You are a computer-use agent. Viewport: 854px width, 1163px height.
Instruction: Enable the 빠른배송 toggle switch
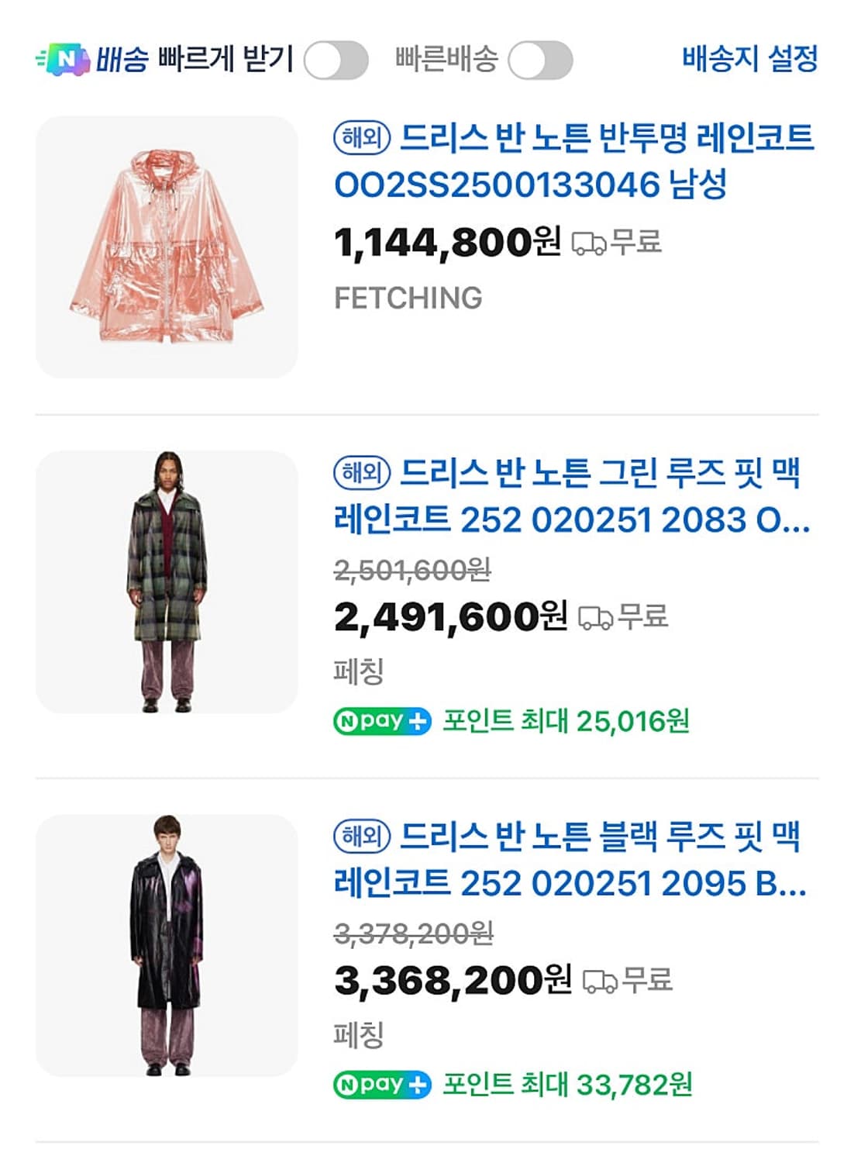click(x=540, y=60)
